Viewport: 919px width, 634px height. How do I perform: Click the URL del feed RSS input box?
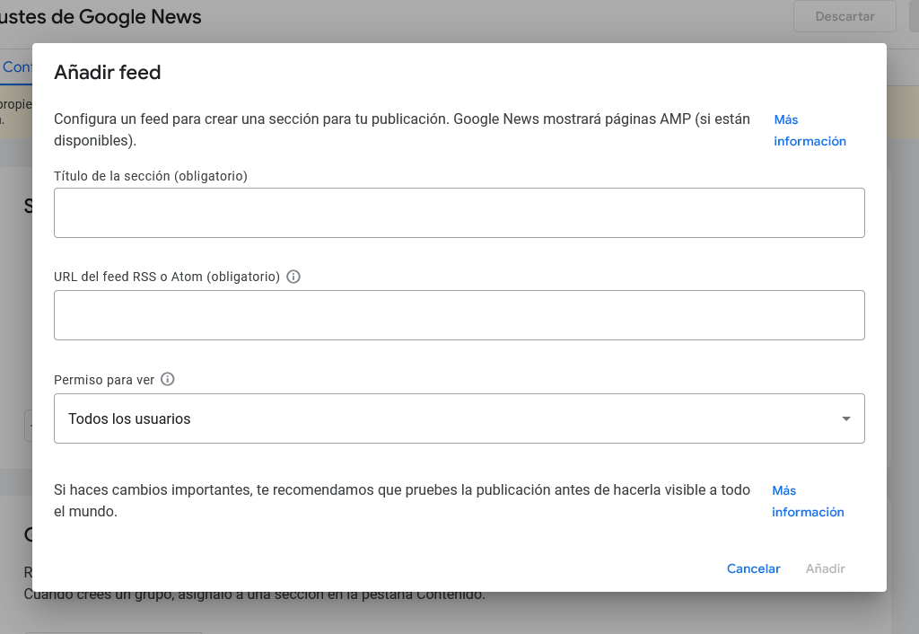459,315
